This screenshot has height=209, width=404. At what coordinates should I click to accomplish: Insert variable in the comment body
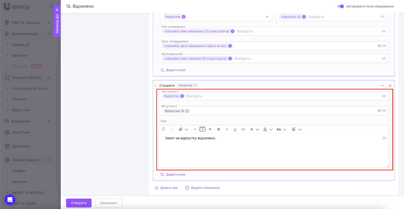click(x=384, y=138)
